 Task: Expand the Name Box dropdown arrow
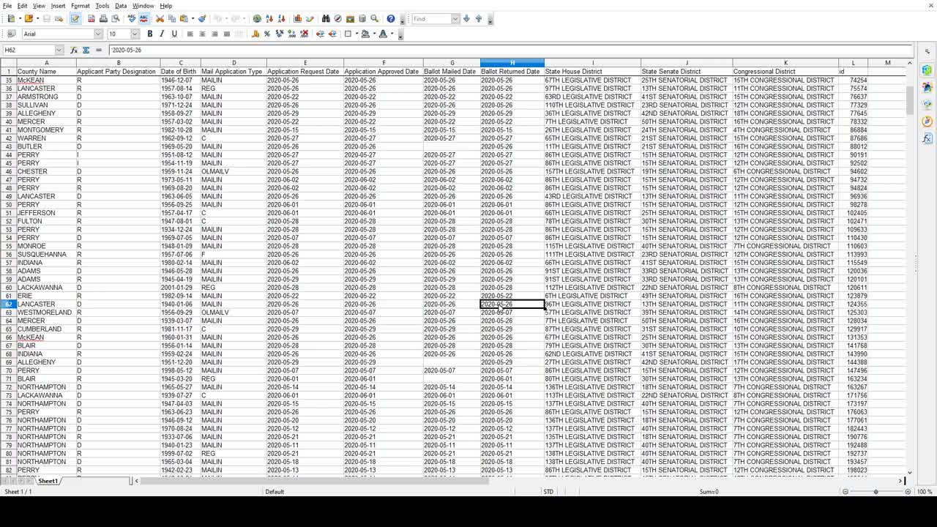[60, 50]
